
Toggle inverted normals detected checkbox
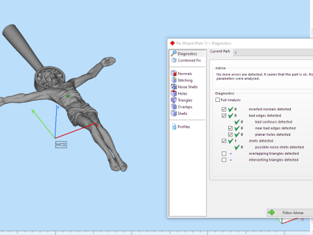point(224,109)
